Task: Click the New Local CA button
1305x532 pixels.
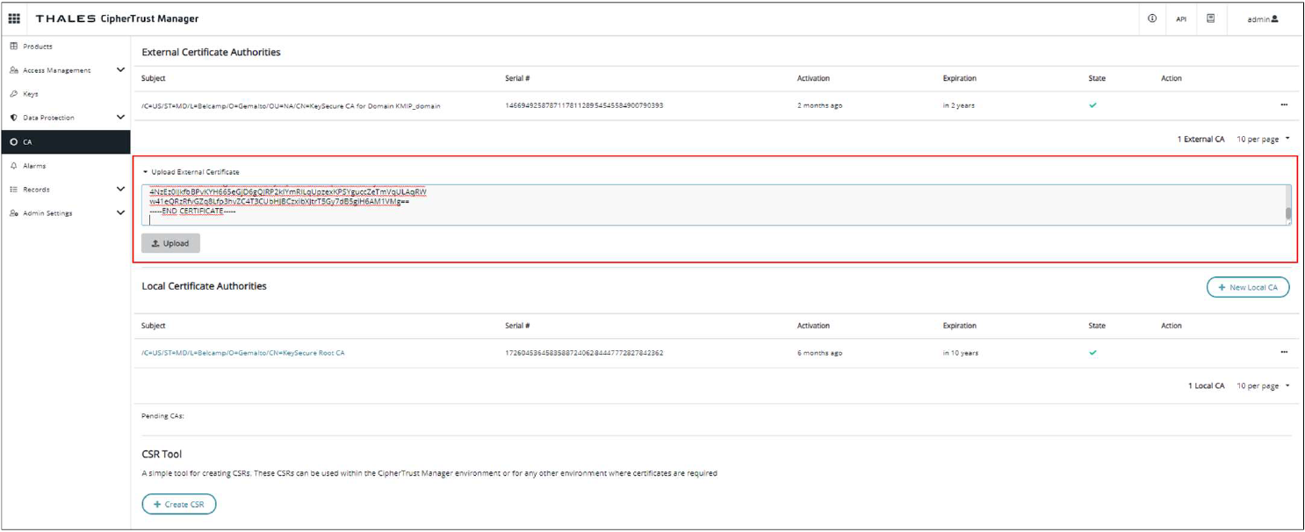Action: [x=1248, y=287]
